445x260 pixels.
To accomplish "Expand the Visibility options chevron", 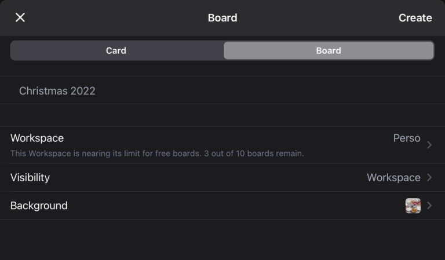I will click(x=429, y=177).
